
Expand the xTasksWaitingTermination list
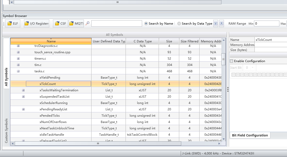(23, 90)
